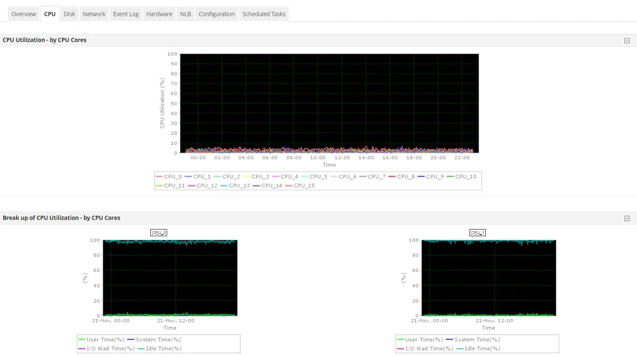The height and width of the screenshot is (357, 637).
Task: Select the CPU_9 legend entry
Action: point(431,177)
